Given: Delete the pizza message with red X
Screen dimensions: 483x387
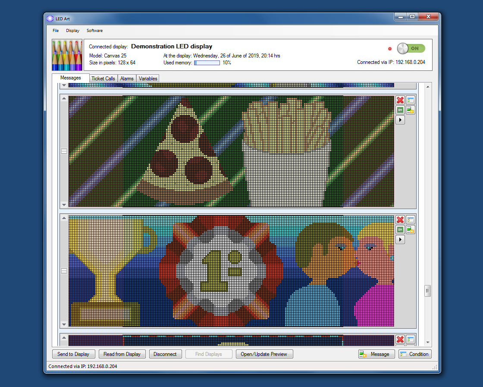Looking at the screenshot, I should pos(400,100).
